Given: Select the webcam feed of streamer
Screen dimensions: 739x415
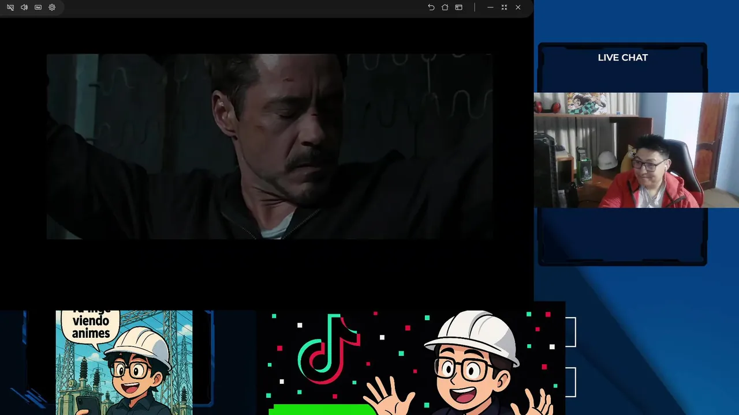Looking at the screenshot, I should (x=636, y=150).
